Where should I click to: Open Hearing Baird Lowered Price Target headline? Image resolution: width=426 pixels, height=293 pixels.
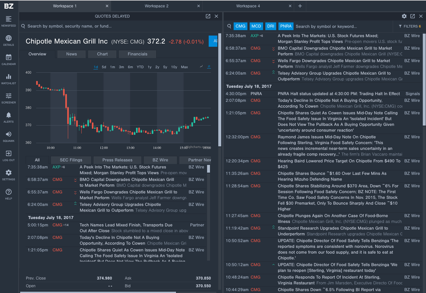[339, 164]
